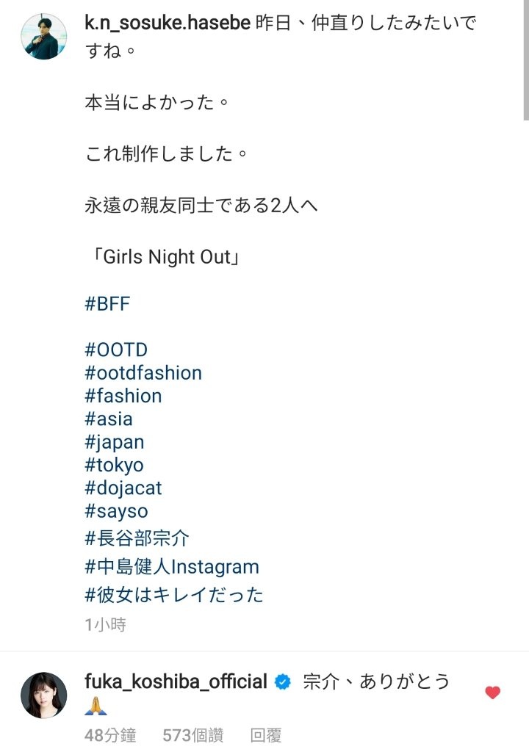Image resolution: width=529 pixels, height=752 pixels.
Task: Click the blue verified badge icon
Action: click(x=283, y=682)
